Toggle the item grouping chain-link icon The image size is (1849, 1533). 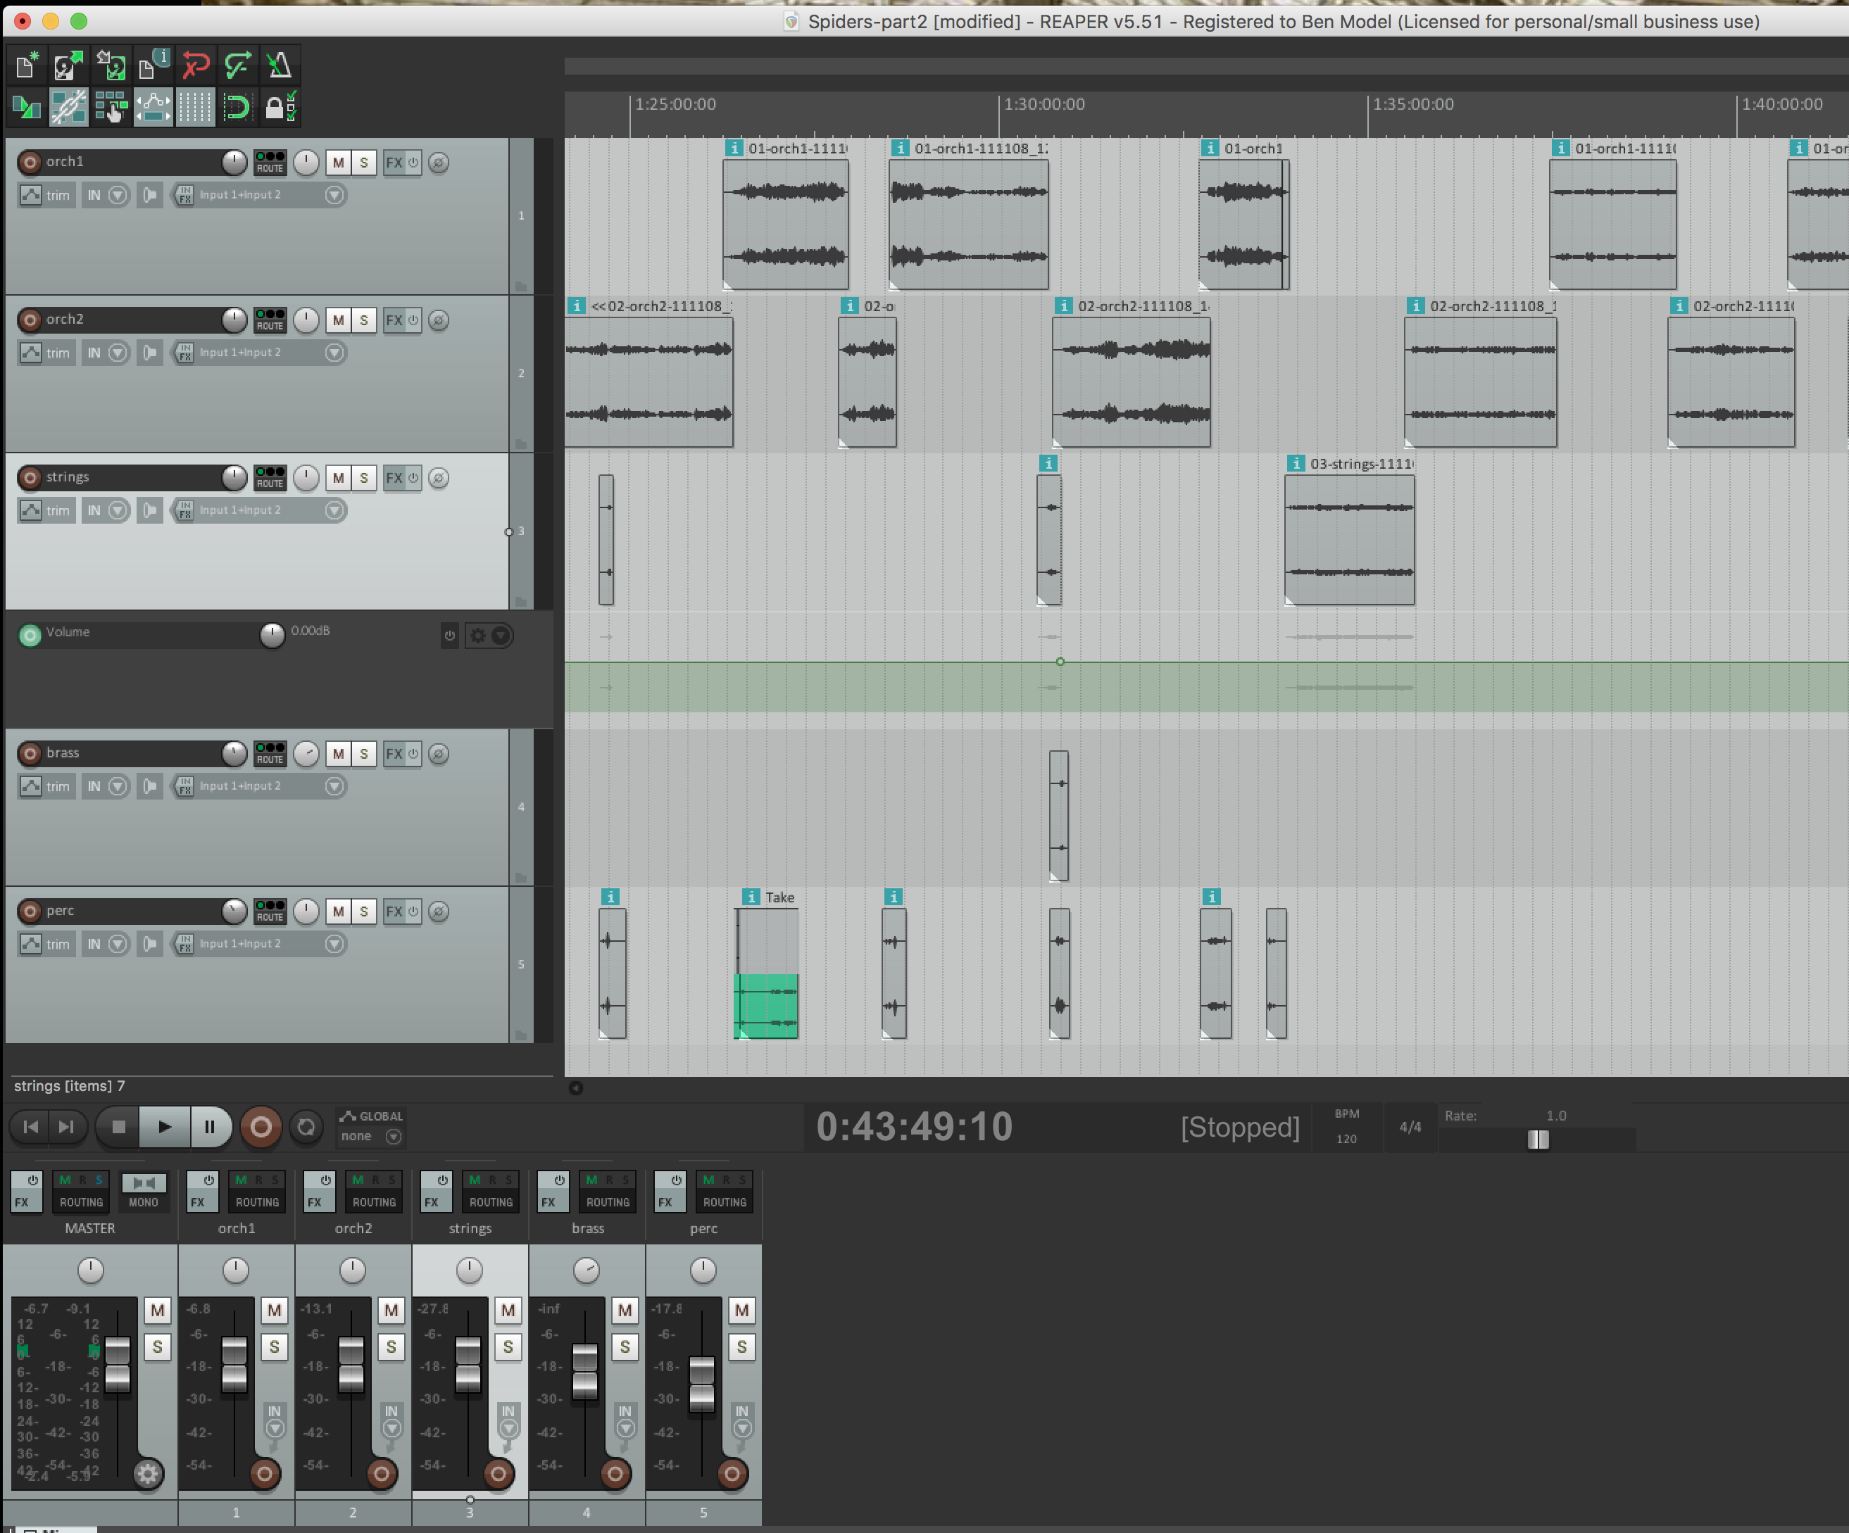[69, 108]
